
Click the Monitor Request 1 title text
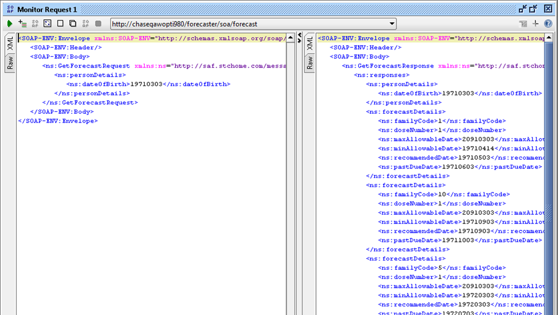47,10
